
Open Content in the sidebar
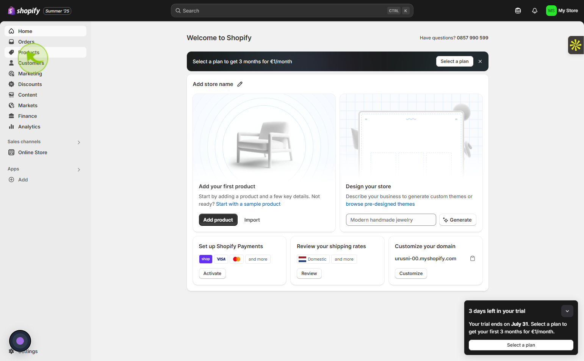pos(45,95)
